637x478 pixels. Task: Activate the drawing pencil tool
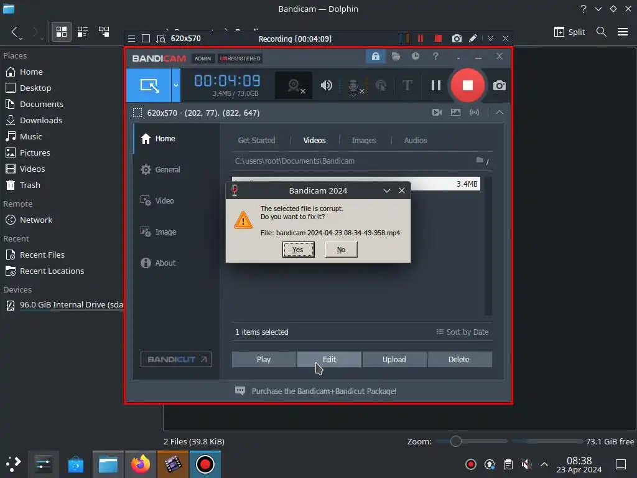click(473, 38)
